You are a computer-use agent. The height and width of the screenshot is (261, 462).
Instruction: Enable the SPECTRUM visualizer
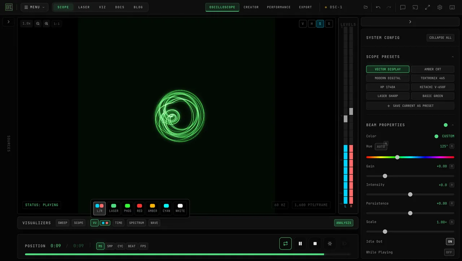point(136,223)
